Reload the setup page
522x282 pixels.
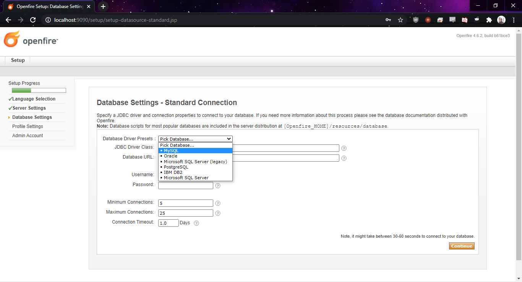33,20
